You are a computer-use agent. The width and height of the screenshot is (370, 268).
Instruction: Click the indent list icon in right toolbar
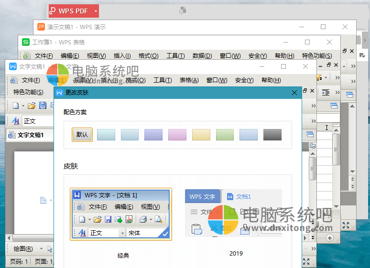tap(326, 92)
